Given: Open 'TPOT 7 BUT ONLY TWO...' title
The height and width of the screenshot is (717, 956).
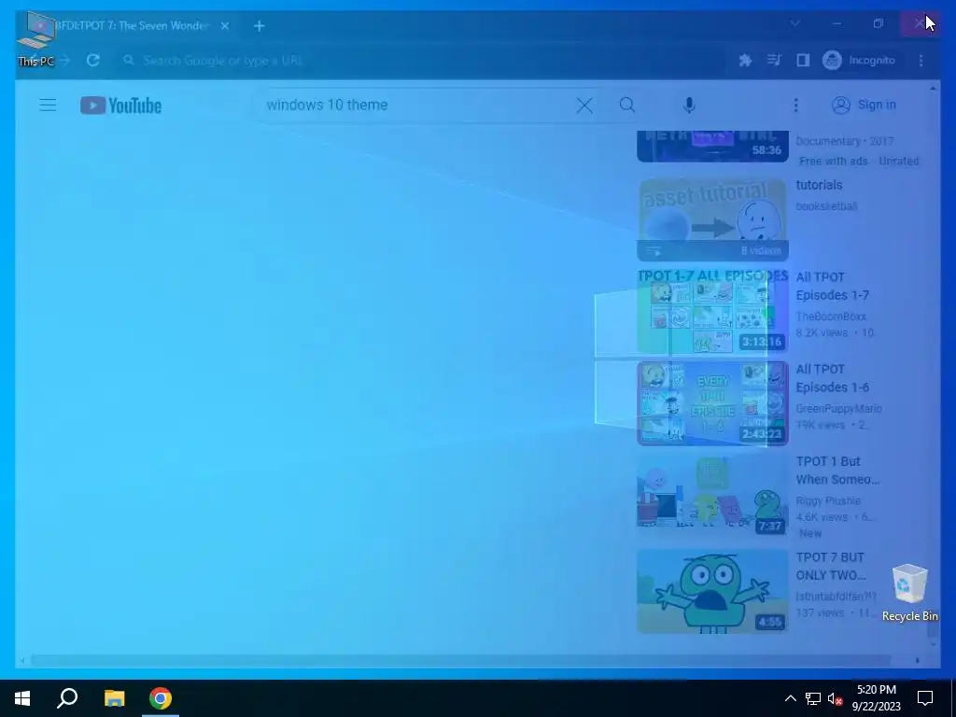Looking at the screenshot, I should coord(830,567).
